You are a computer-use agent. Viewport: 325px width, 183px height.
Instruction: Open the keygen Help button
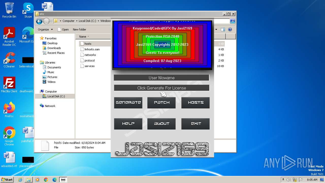(x=128, y=124)
